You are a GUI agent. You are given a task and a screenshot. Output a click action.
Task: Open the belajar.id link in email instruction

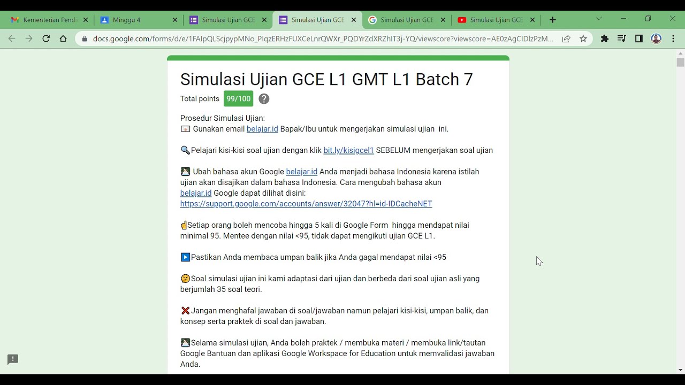coord(262,129)
